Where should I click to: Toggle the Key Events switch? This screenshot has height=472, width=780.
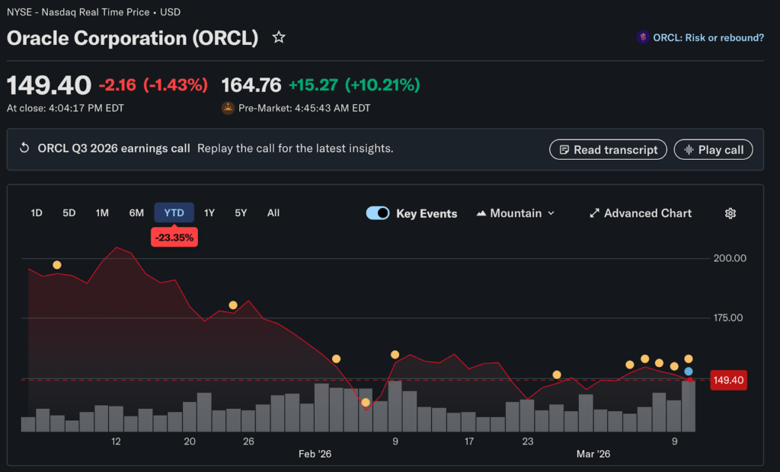(x=378, y=213)
